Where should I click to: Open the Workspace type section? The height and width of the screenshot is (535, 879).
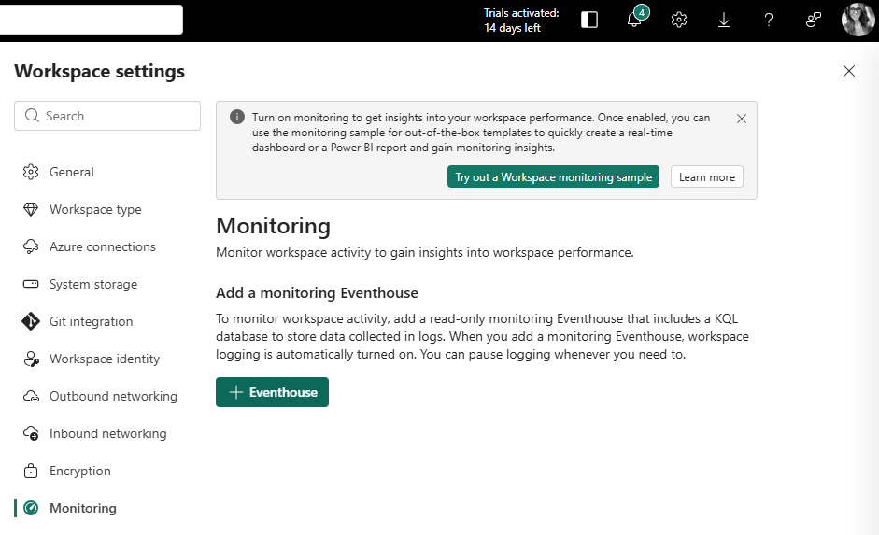[x=95, y=209]
